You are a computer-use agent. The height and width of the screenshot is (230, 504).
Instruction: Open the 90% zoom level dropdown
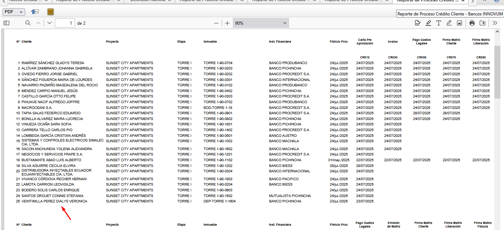pos(260,23)
